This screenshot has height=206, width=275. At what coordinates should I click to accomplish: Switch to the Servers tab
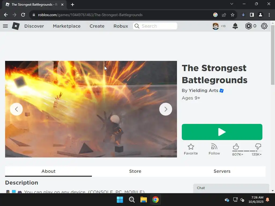pos(222,171)
